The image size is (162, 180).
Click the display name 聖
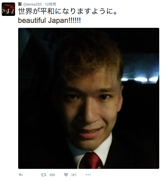pos(20,4)
